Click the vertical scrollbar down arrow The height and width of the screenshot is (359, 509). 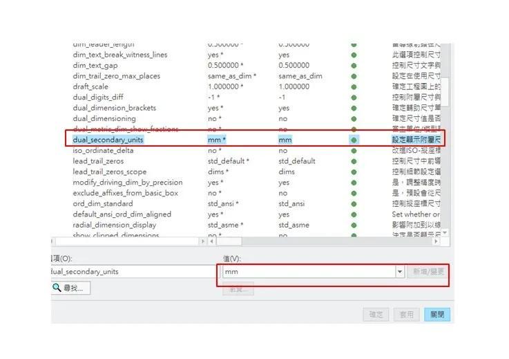[445, 233]
